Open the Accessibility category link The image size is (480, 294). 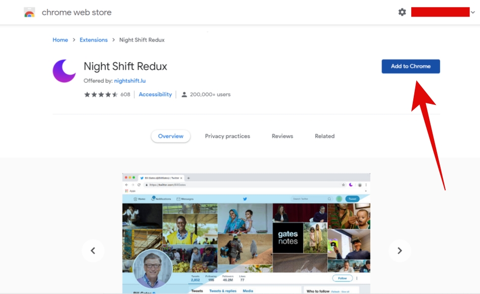(155, 94)
